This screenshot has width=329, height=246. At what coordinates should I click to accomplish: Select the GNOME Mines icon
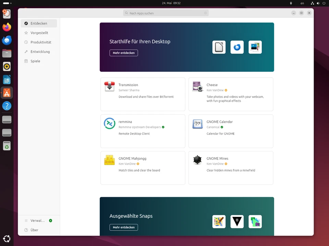(x=197, y=160)
